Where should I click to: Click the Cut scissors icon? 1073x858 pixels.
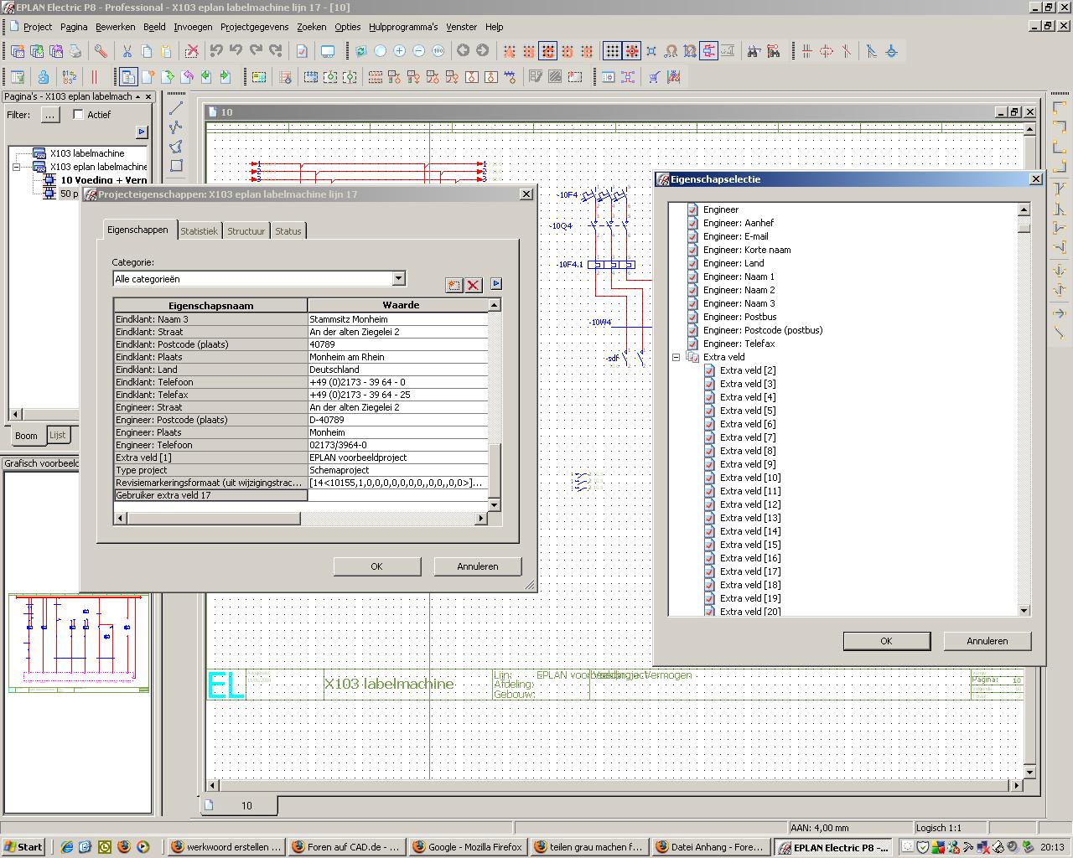coord(127,51)
